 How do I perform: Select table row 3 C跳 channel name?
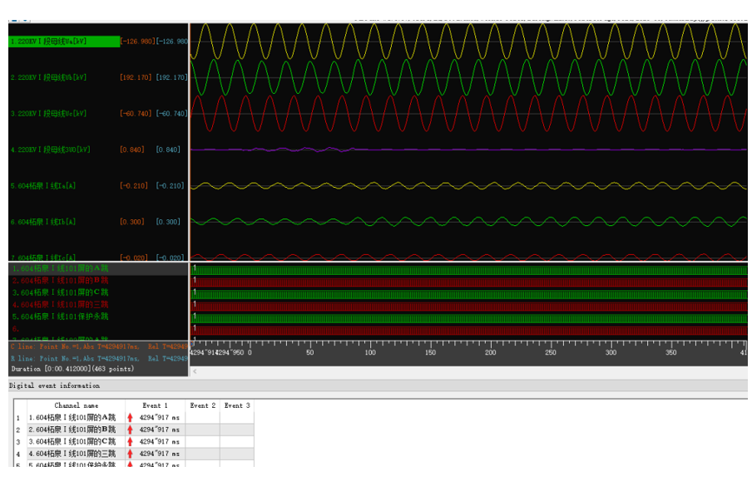pos(72,441)
